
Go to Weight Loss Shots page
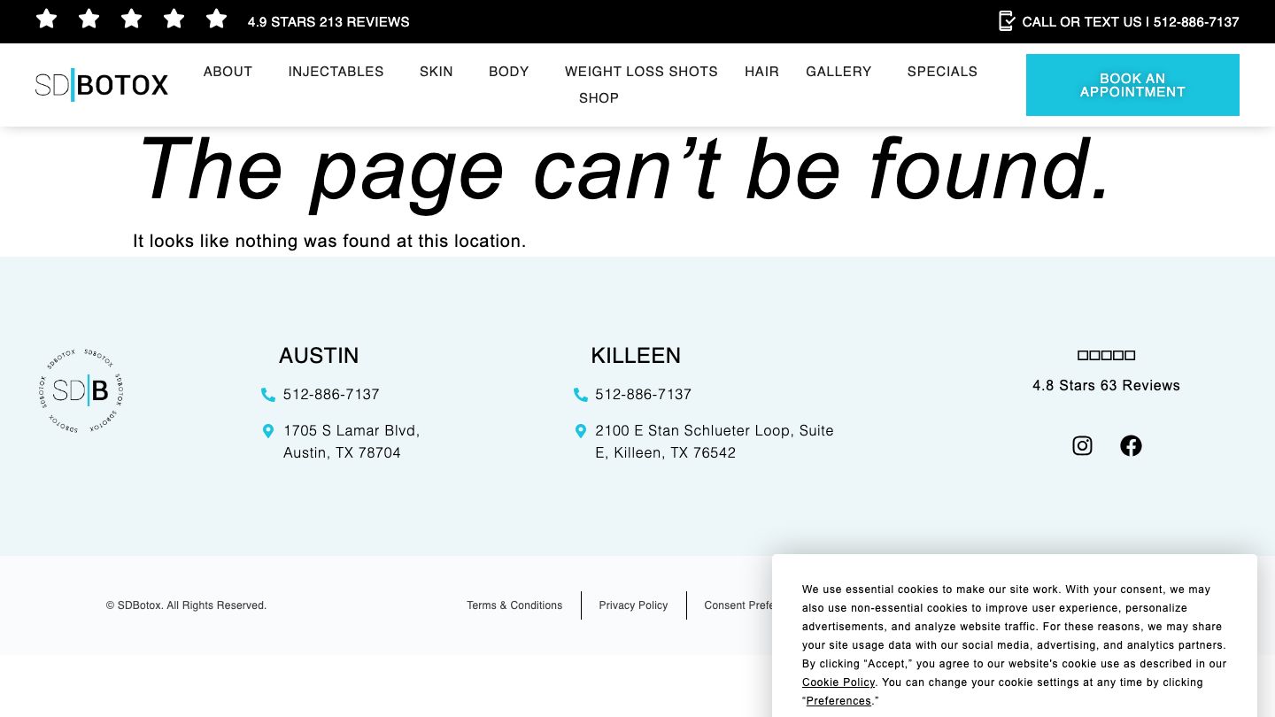(x=641, y=72)
